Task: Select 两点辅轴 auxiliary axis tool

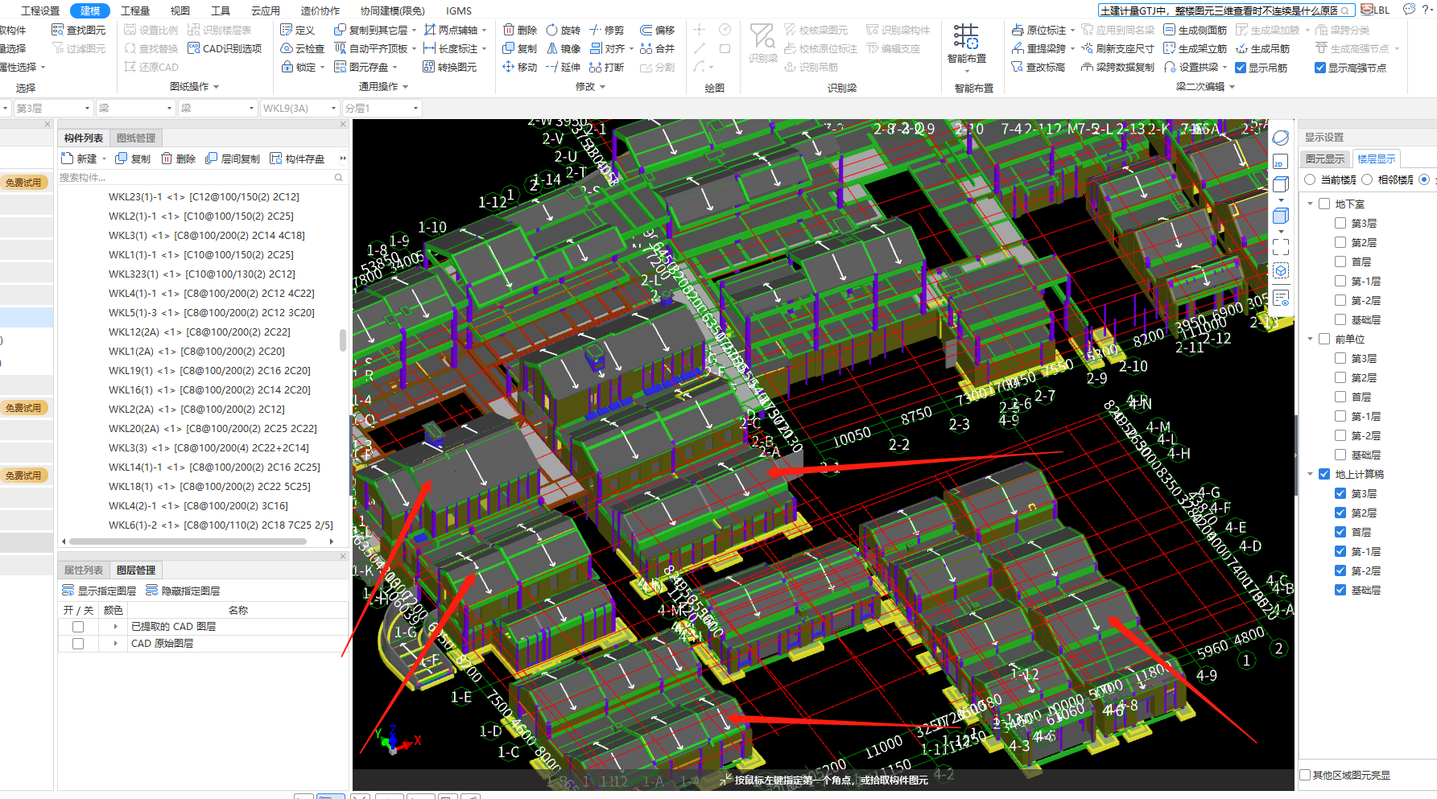Action: pyautogui.click(x=451, y=30)
